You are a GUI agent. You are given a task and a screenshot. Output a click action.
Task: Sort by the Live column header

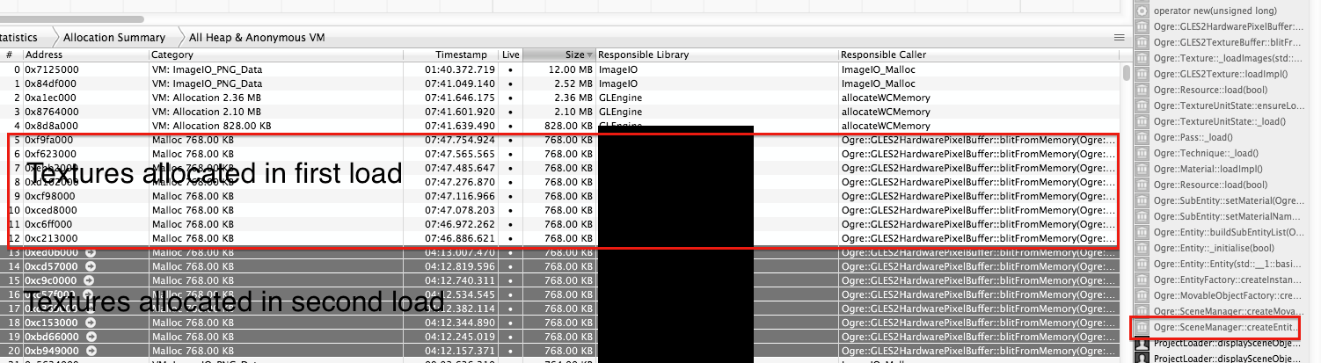(x=511, y=54)
